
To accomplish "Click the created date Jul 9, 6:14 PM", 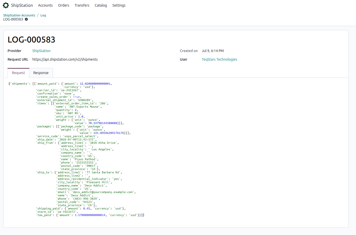I will [213, 51].
